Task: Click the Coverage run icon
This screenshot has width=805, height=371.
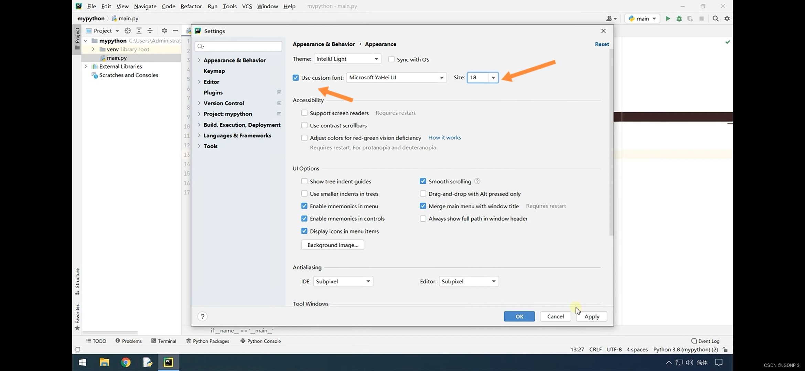Action: (689, 19)
